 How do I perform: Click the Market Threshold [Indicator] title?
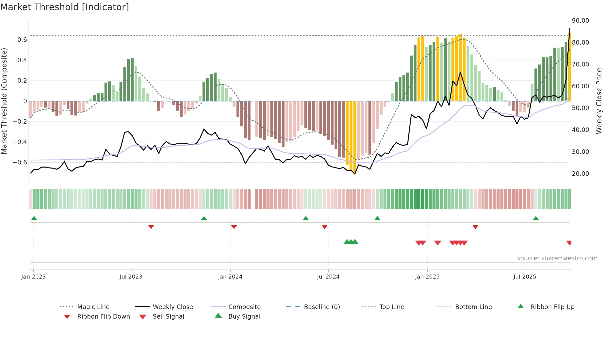pyautogui.click(x=65, y=7)
